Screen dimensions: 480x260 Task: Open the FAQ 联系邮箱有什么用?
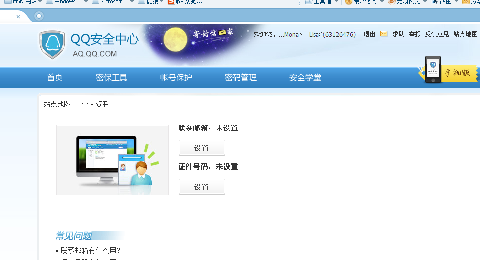(x=90, y=250)
